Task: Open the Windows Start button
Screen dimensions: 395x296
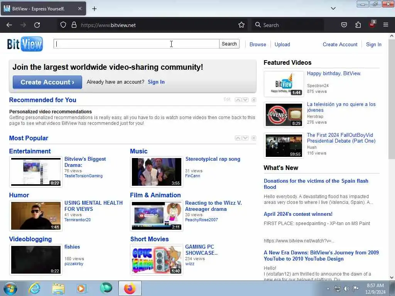Action: point(10,288)
